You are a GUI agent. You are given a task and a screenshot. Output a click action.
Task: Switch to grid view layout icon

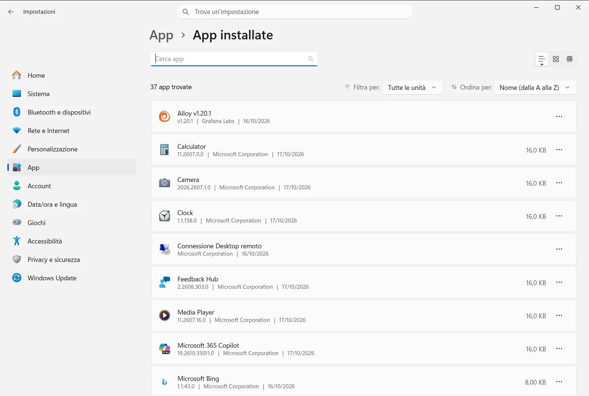point(556,59)
